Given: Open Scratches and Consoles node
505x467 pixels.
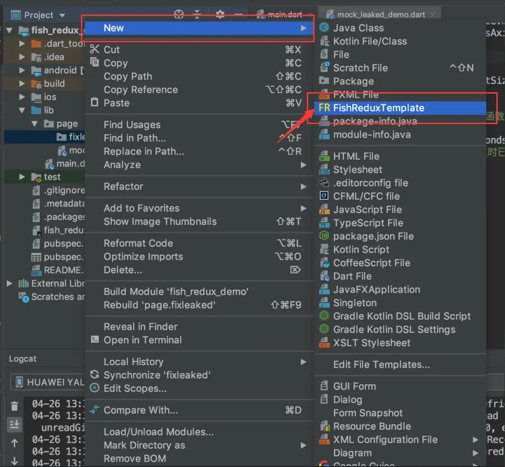Looking at the screenshot, I should click(51, 297).
